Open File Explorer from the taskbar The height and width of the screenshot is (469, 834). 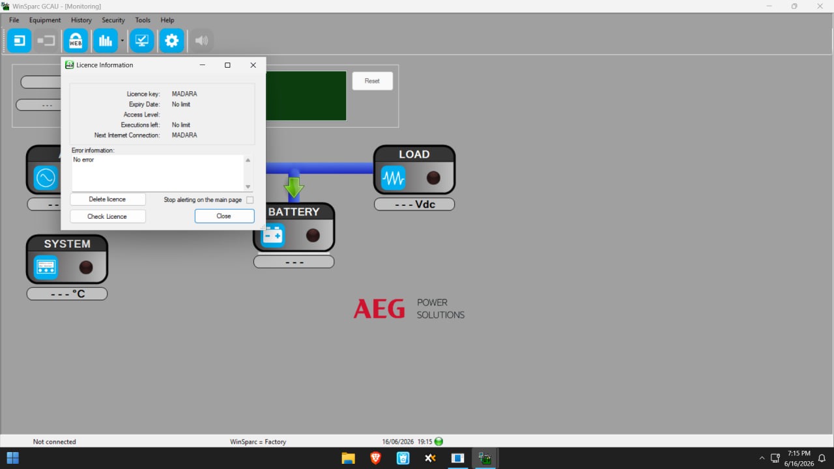(348, 458)
